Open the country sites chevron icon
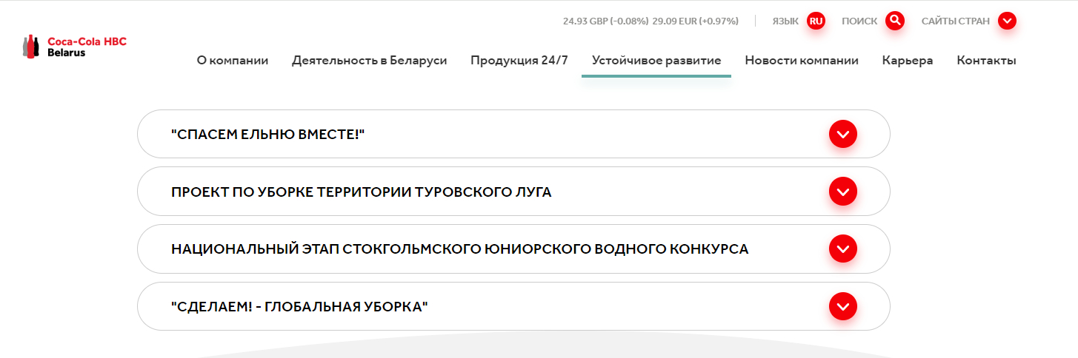The image size is (1078, 358). tap(1006, 21)
